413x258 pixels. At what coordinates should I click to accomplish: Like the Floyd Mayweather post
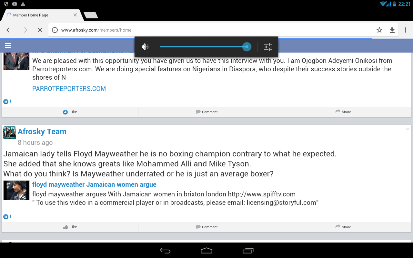point(70,227)
